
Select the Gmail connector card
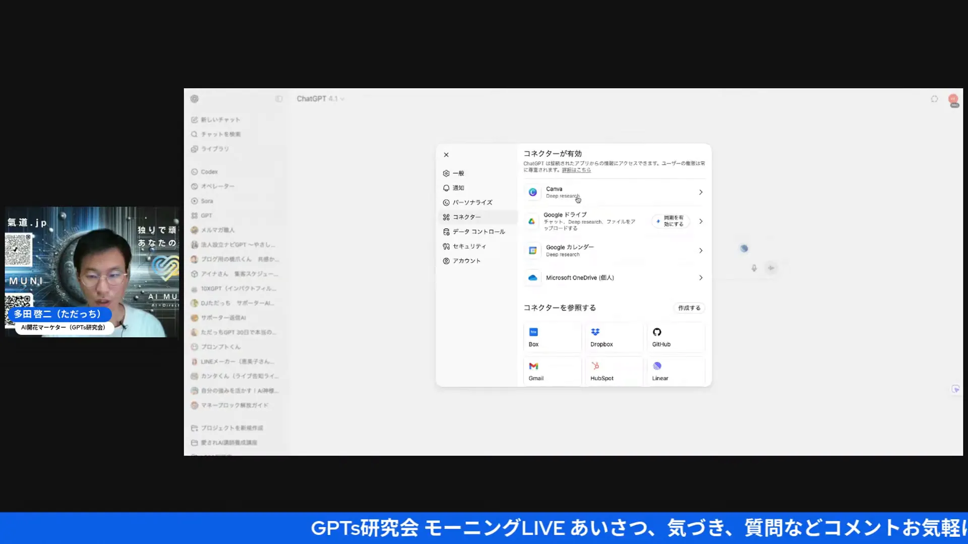(x=552, y=371)
